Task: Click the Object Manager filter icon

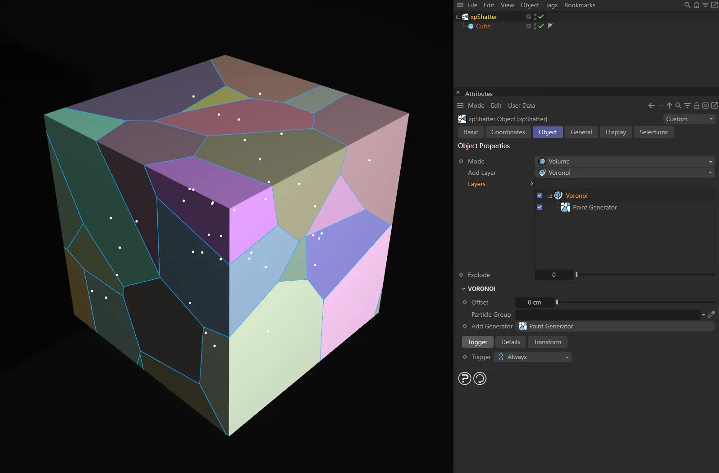Action: click(705, 5)
